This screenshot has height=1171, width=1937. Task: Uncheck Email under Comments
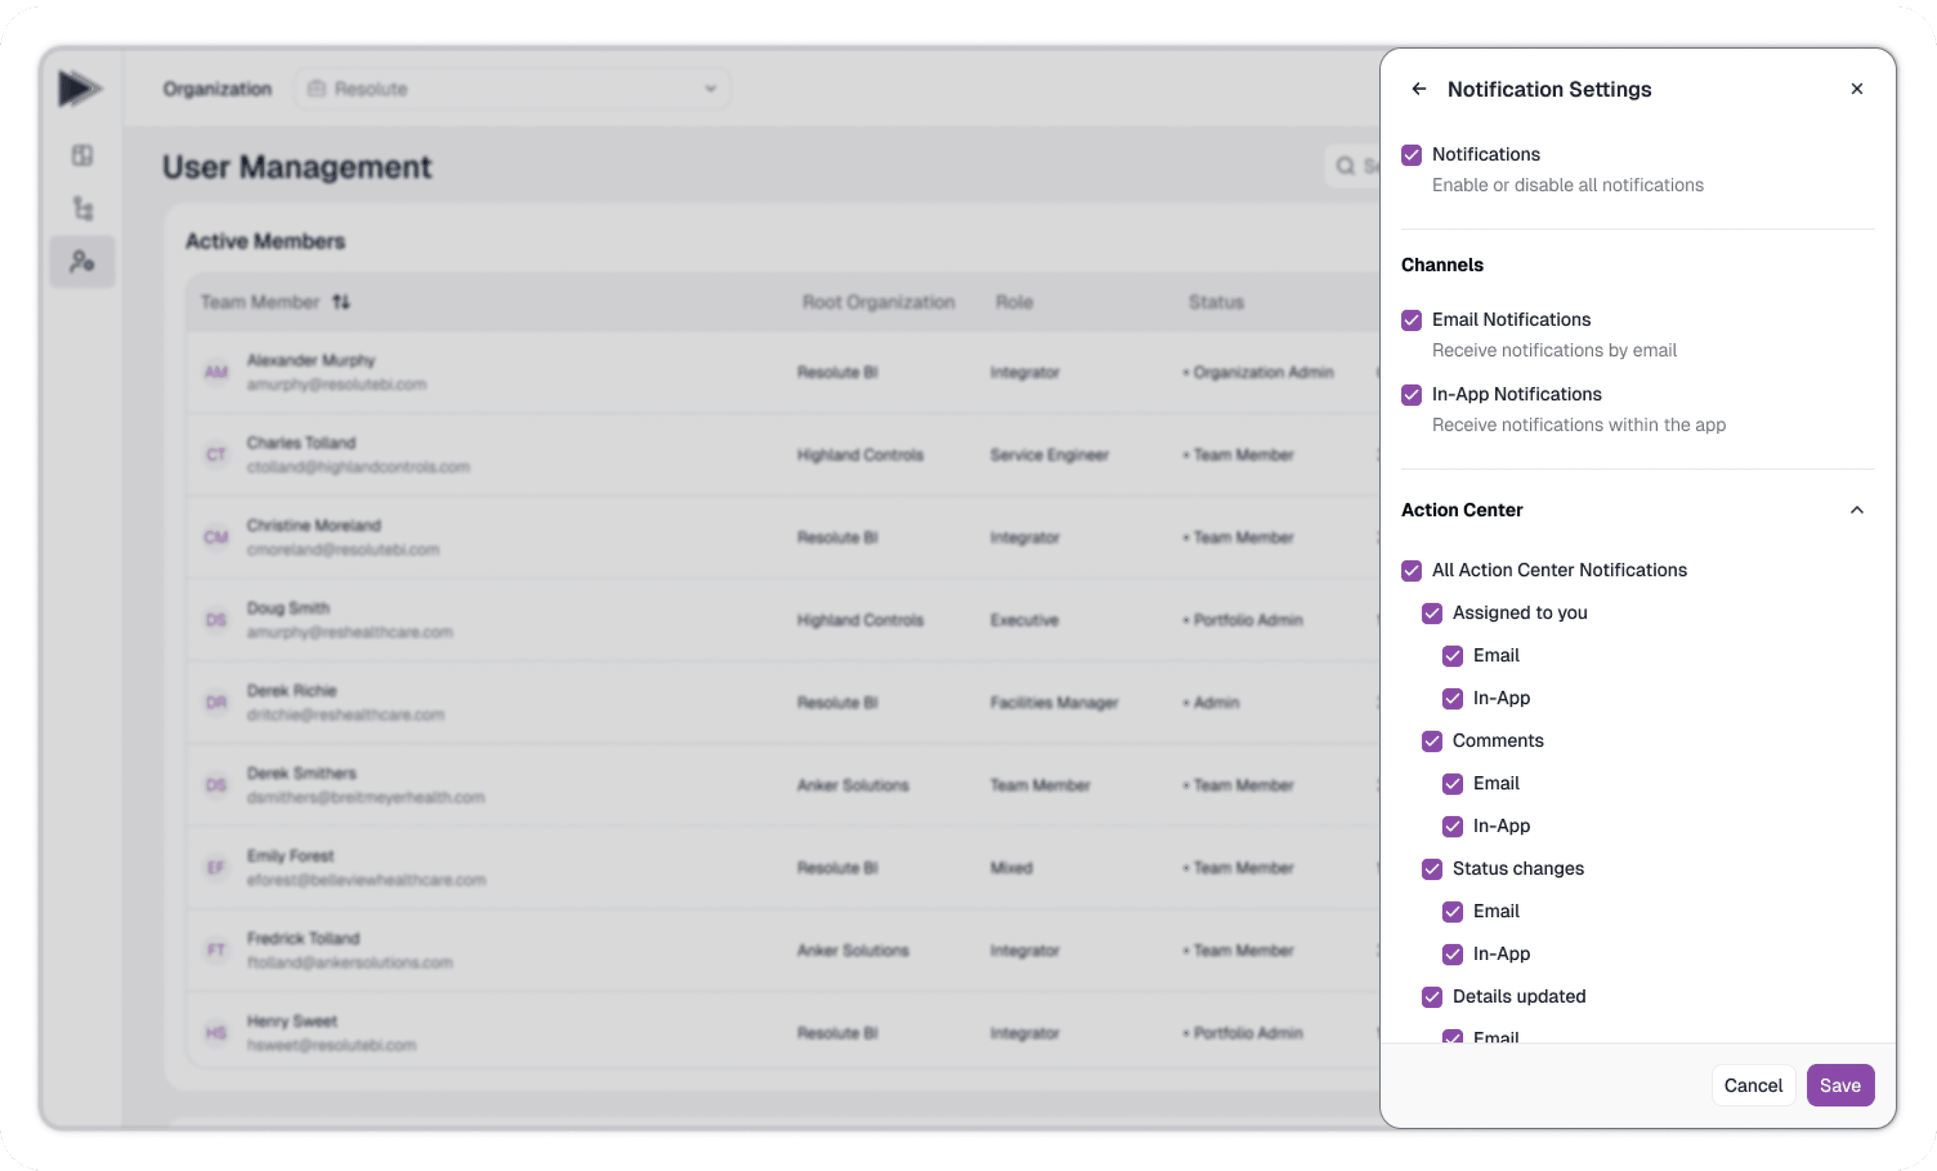pos(1452,784)
